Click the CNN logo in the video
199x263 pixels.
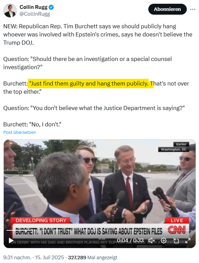(x=177, y=230)
